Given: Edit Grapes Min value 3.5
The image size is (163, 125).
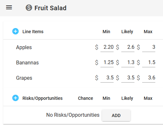Looking at the screenshot, I should (x=107, y=78).
